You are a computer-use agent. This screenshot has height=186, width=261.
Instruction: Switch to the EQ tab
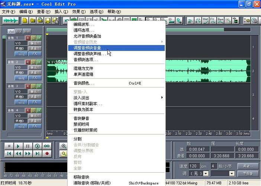tap(19, 31)
